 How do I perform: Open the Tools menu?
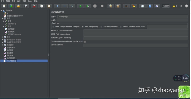[x=30, y=1]
